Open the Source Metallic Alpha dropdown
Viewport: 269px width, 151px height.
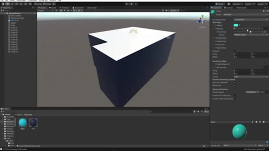[251, 35]
